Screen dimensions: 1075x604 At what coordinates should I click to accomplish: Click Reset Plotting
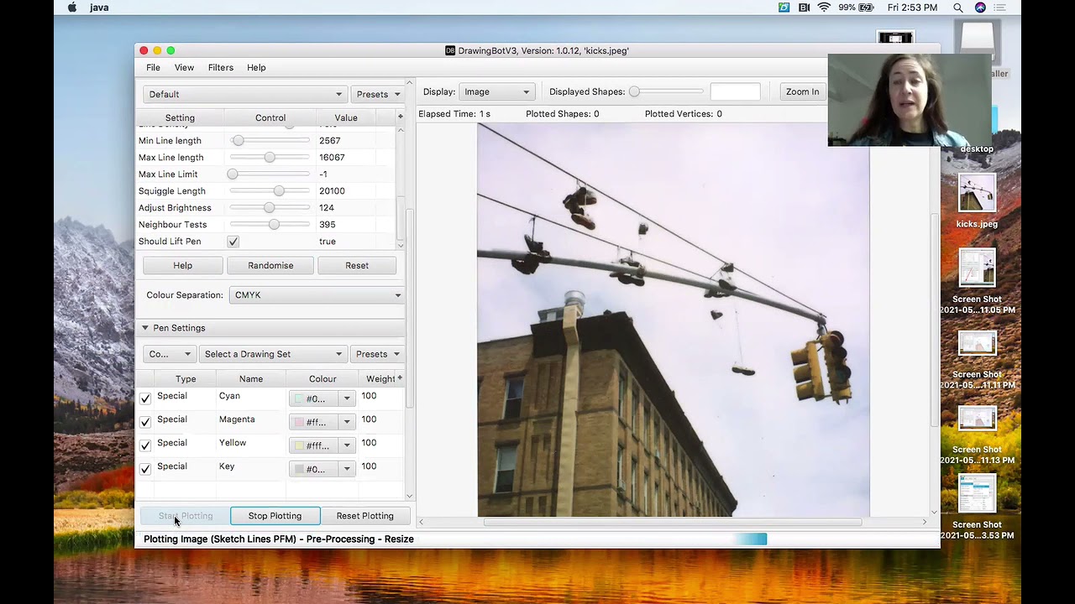tap(365, 516)
